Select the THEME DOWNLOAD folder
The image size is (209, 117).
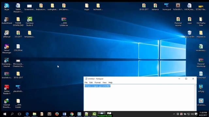(18, 21)
